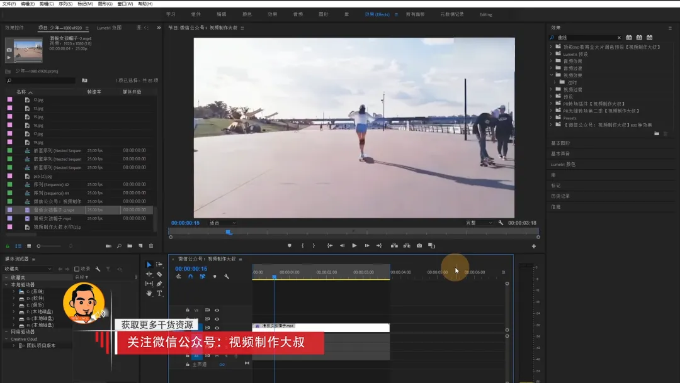Click Export Frame camera icon

click(419, 245)
